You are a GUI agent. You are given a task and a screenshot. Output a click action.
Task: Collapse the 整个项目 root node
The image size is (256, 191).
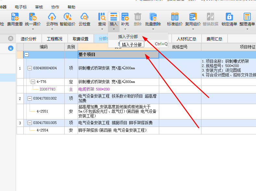pos(26,55)
